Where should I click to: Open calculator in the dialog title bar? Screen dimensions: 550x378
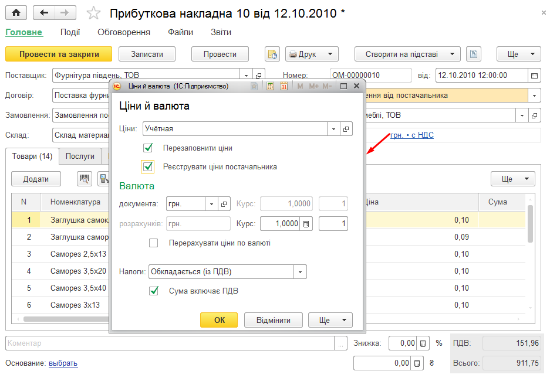pos(270,86)
